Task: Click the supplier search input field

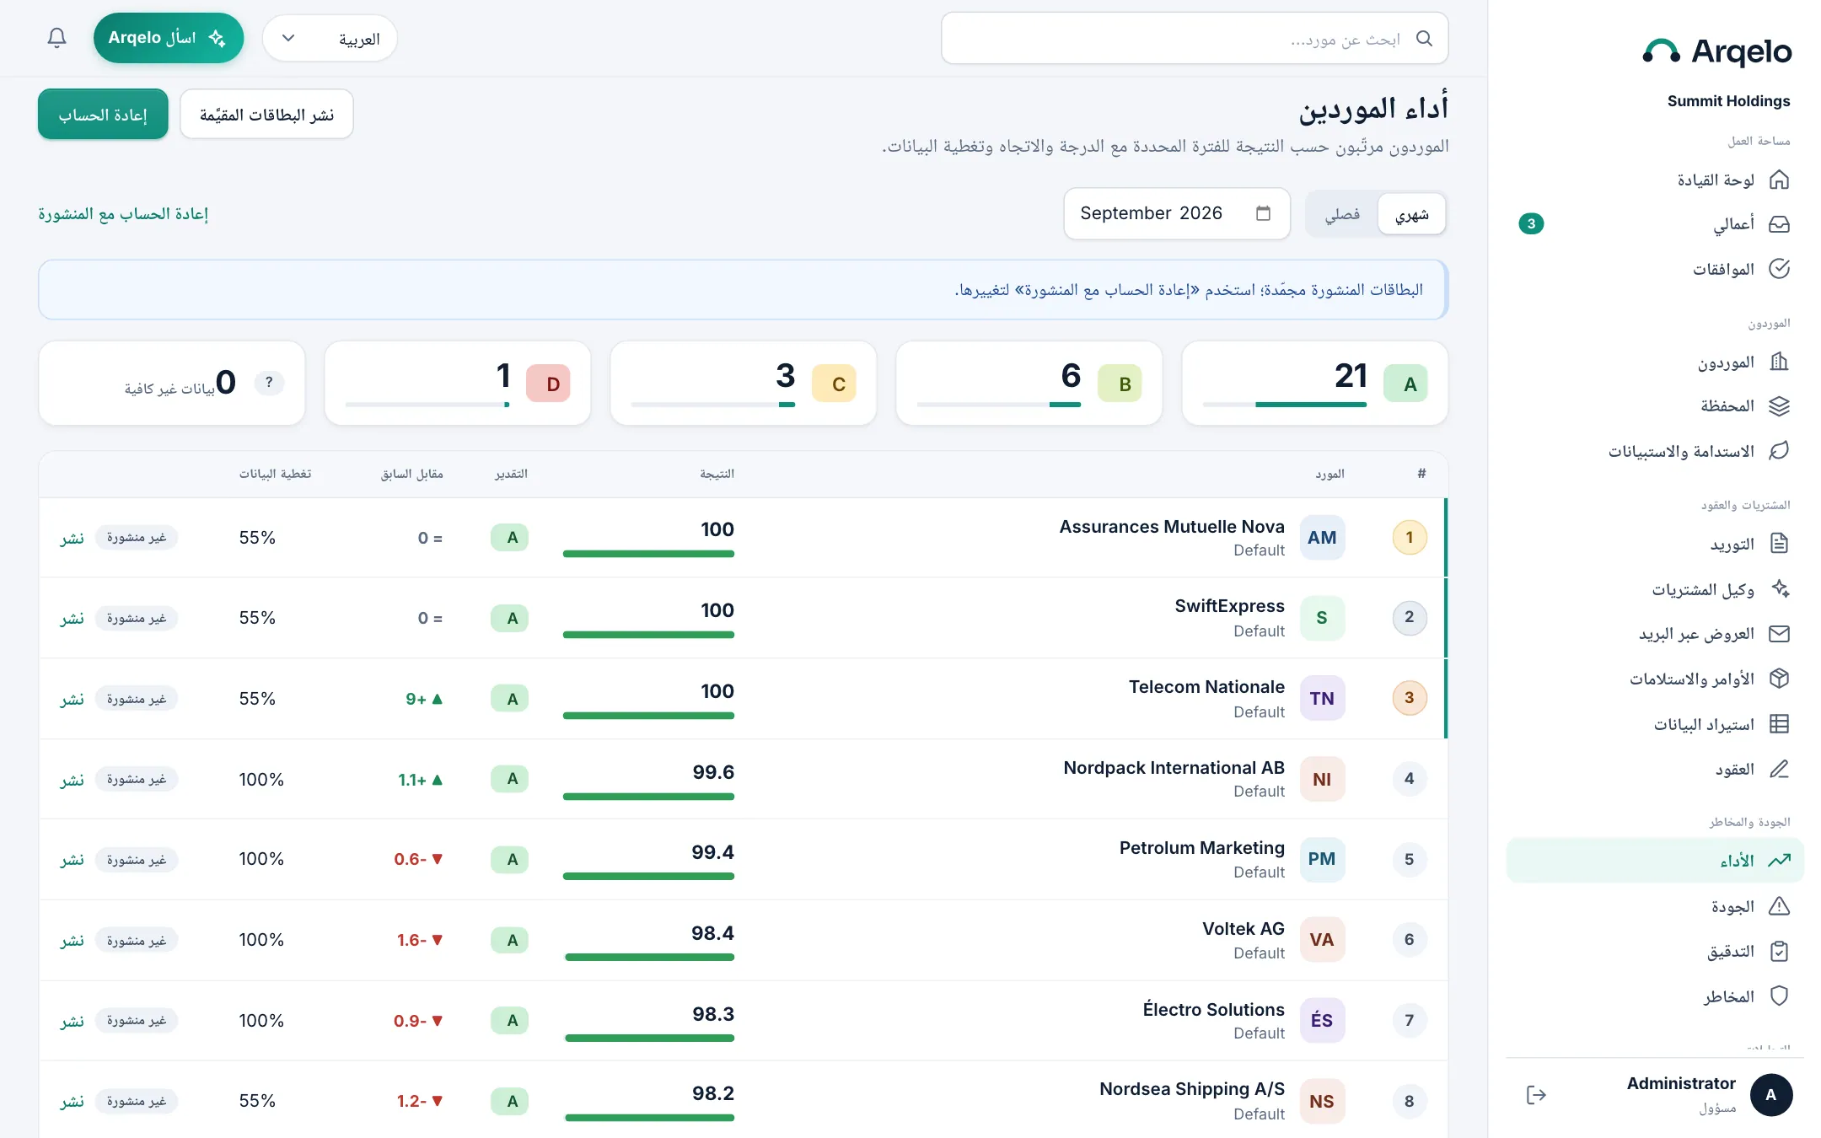Action: coord(1195,39)
